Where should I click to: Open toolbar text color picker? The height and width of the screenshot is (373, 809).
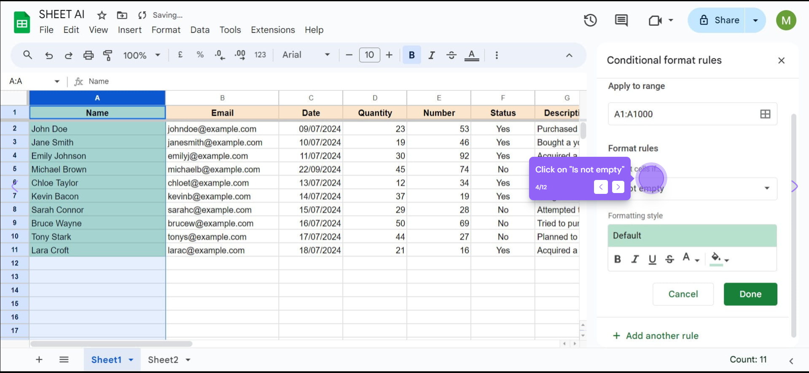pyautogui.click(x=471, y=55)
